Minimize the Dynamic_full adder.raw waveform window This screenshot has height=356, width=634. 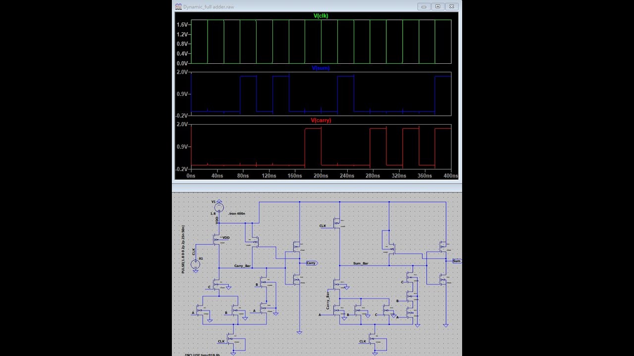coord(423,6)
